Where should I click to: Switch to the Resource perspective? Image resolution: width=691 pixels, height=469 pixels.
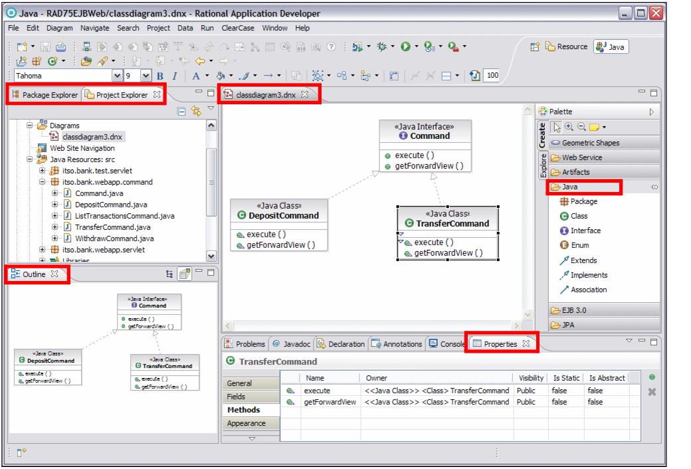pyautogui.click(x=566, y=47)
